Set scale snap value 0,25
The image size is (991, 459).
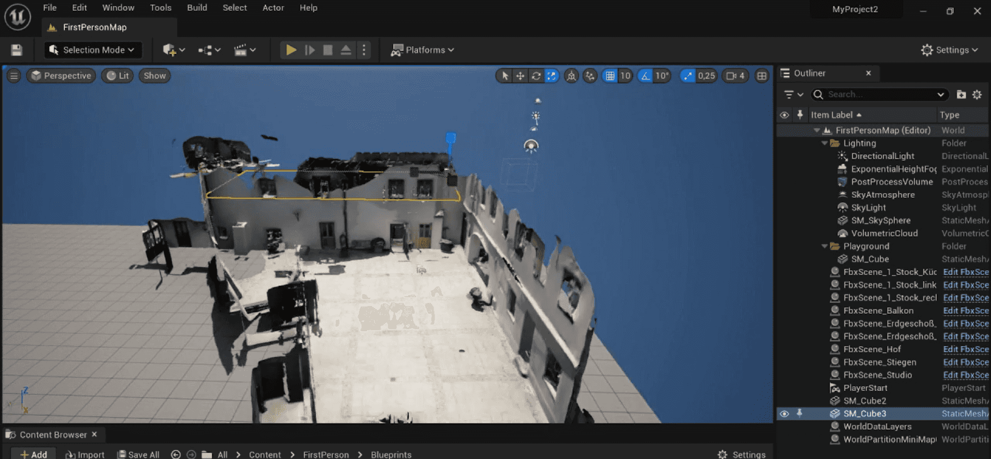pos(707,76)
